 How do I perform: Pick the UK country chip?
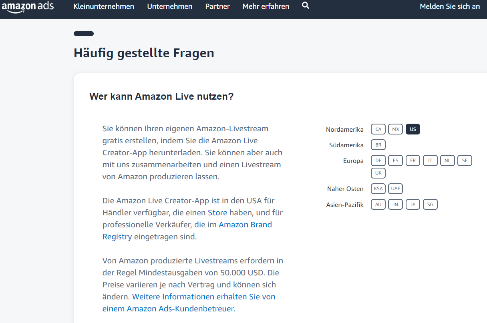pos(378,173)
